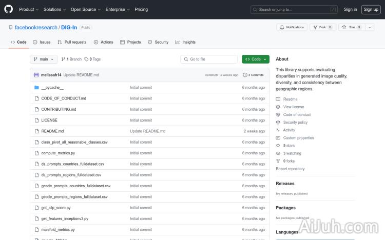View the 3 Commits history
Viewport: 385px width, 240px height.
[x=254, y=75]
